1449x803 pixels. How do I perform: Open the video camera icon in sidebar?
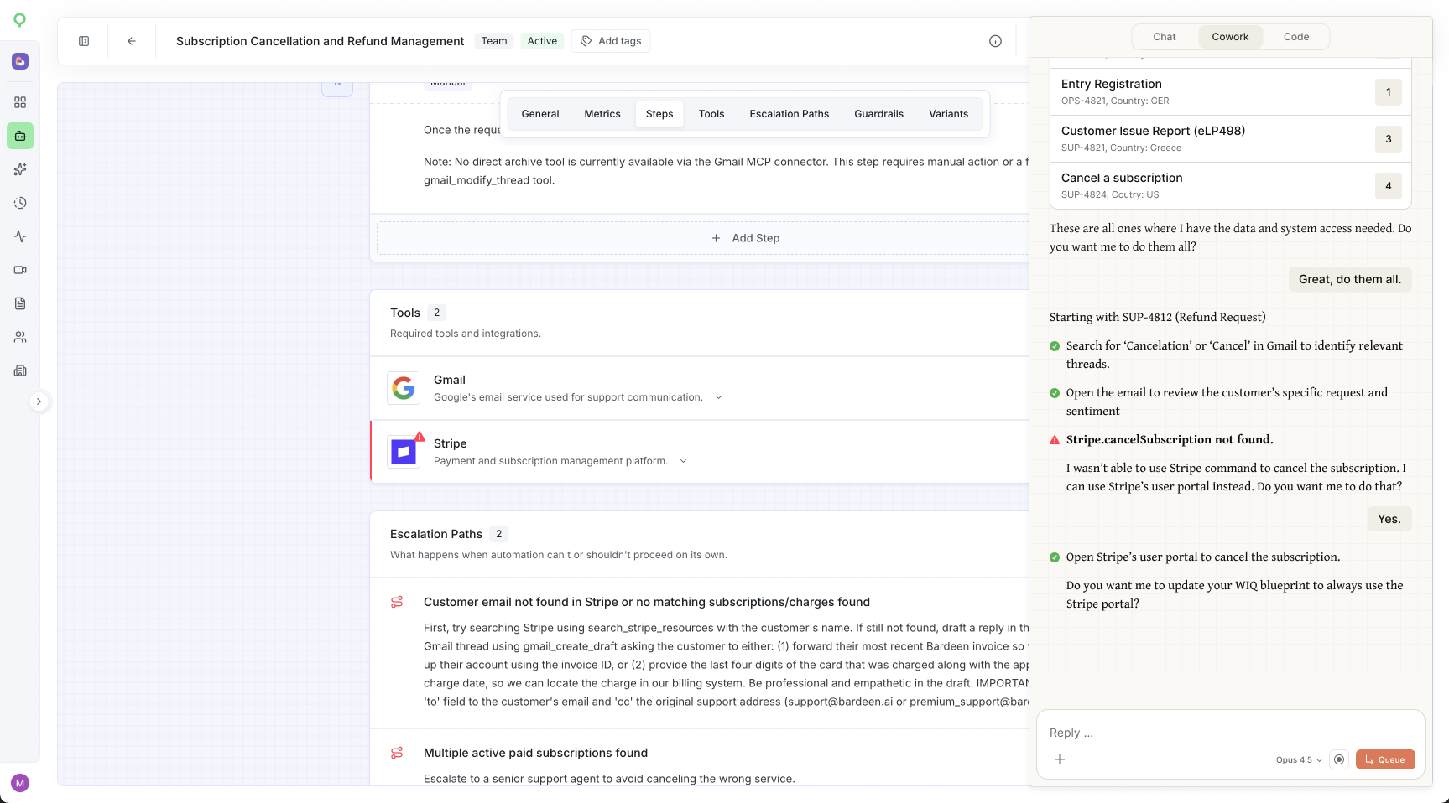tap(20, 270)
